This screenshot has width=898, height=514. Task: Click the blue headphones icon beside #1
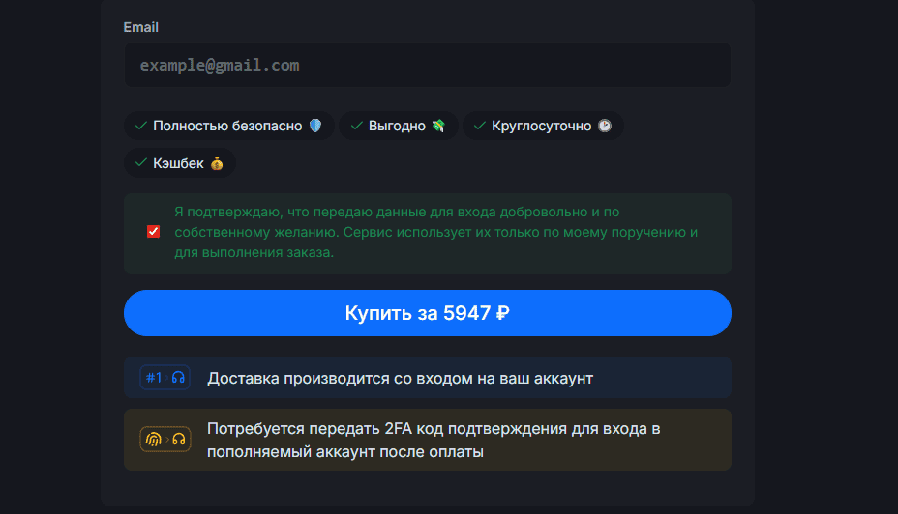pos(178,378)
